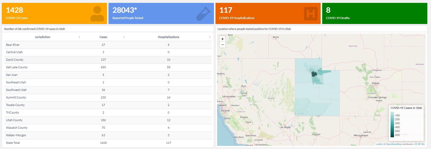Sort table by Hospitalizations column arrows
This screenshot has height=149, width=431.
coord(210,37)
